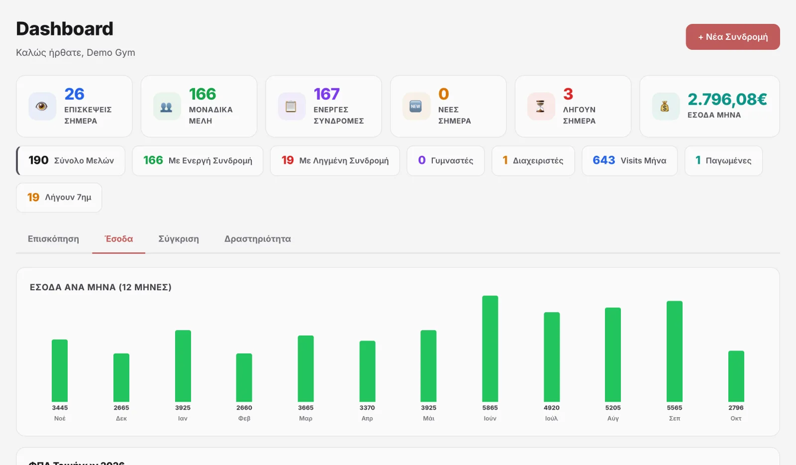The height and width of the screenshot is (465, 796).
Task: Click the Οκτ revenue bar showing 2796
Action: [736, 376]
